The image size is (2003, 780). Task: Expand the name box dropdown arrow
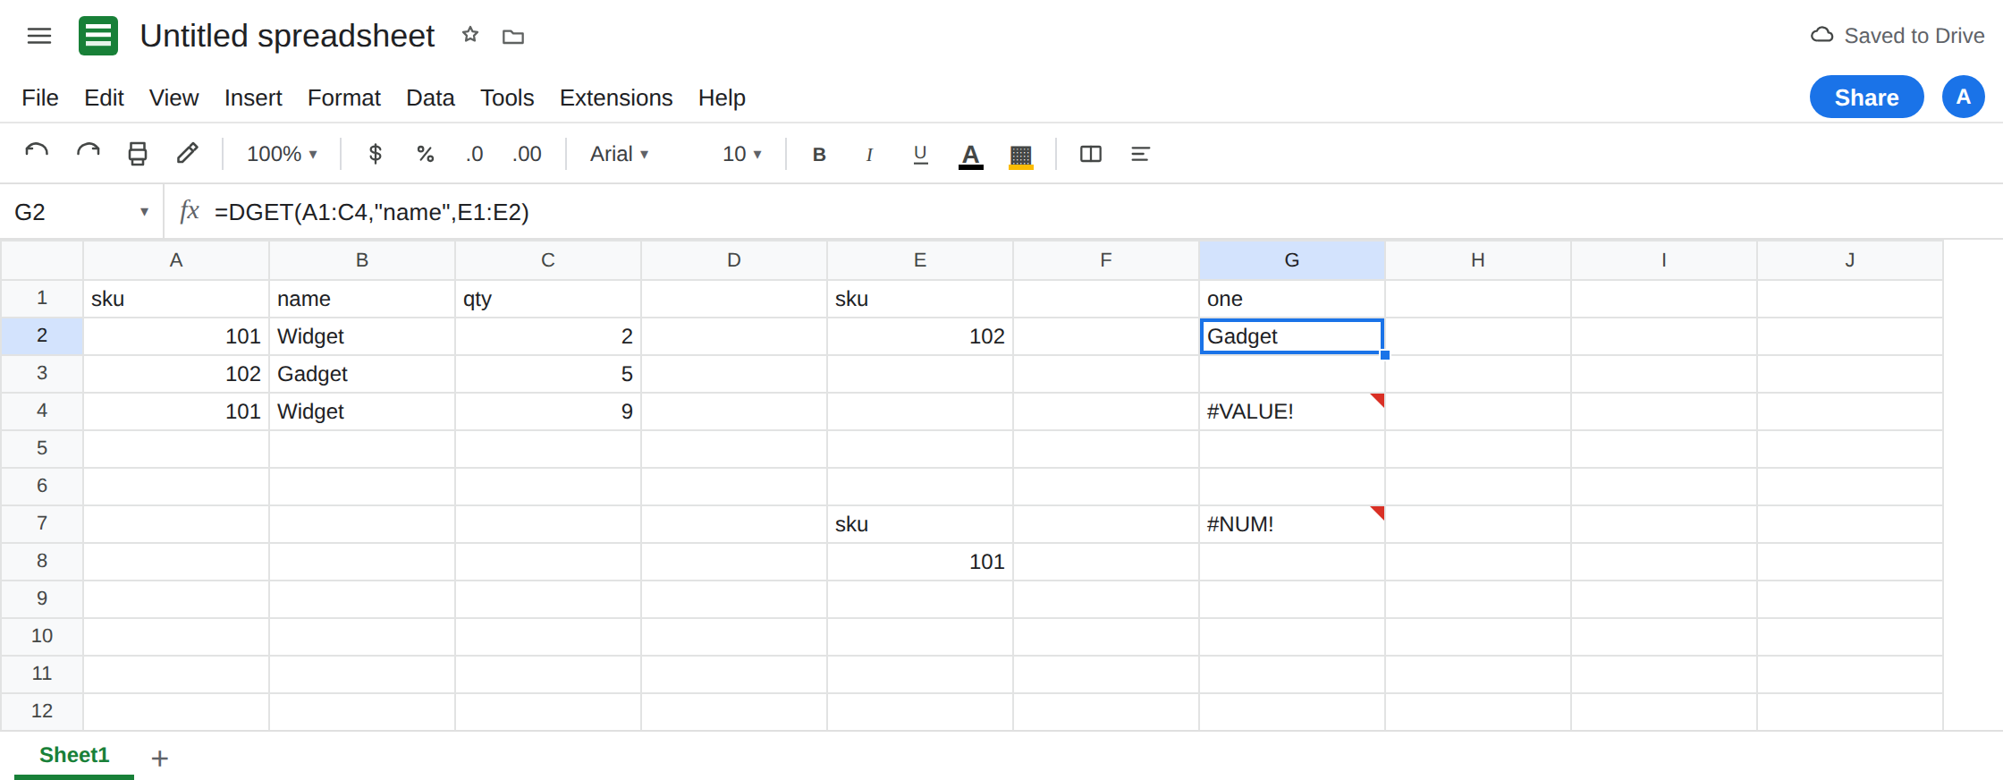click(144, 212)
